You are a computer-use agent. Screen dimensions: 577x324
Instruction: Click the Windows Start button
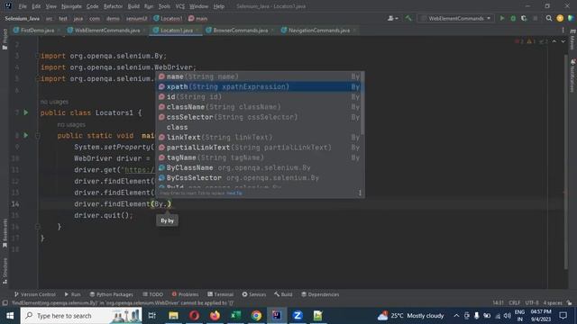point(10,316)
